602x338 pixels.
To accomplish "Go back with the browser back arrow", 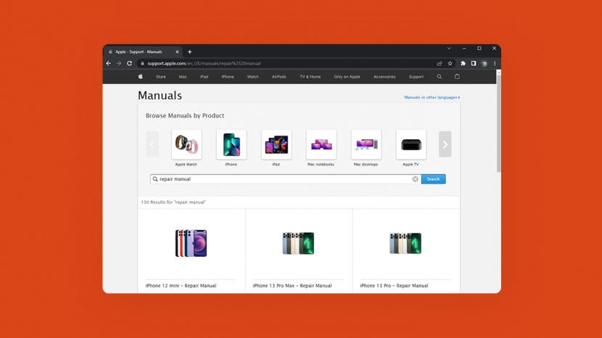I will pos(109,63).
